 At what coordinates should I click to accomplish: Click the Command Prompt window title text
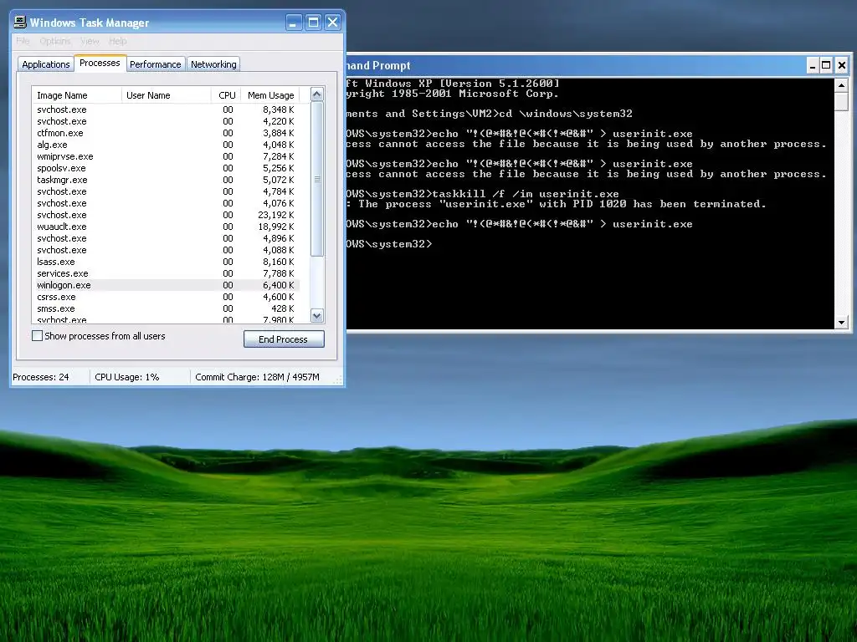coord(378,65)
